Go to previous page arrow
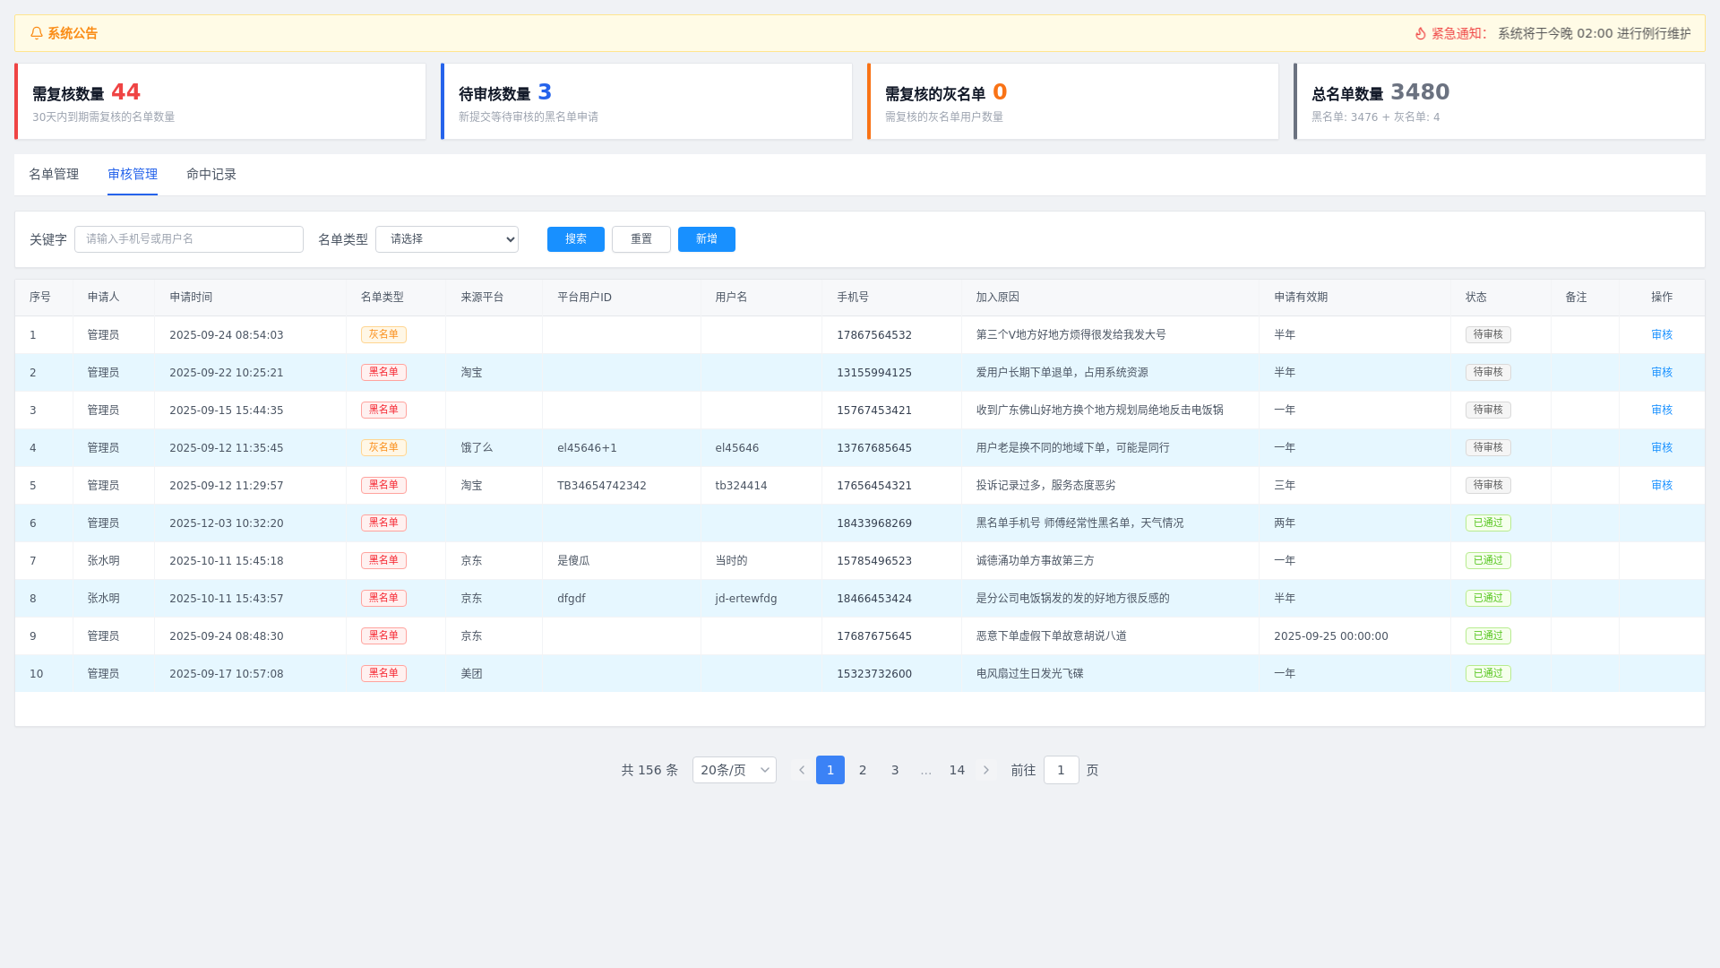Viewport: 1720px width, 968px height. (802, 770)
